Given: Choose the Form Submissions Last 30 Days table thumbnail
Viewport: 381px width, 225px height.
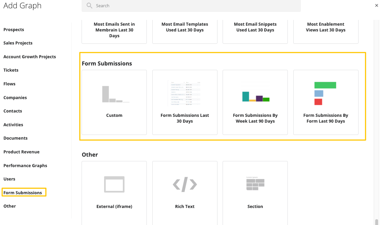Looking at the screenshot, I should 185,94.
